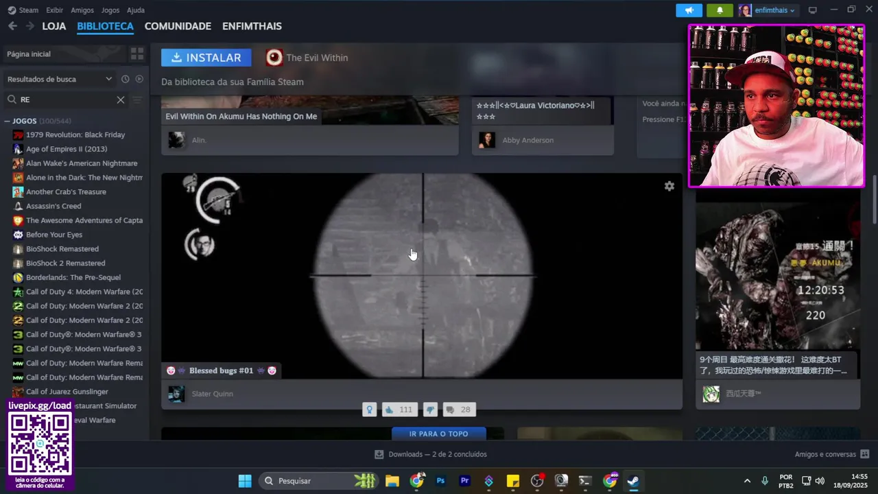Collapse the JOGOS category
Viewport: 878px width, 494px height.
7,121
